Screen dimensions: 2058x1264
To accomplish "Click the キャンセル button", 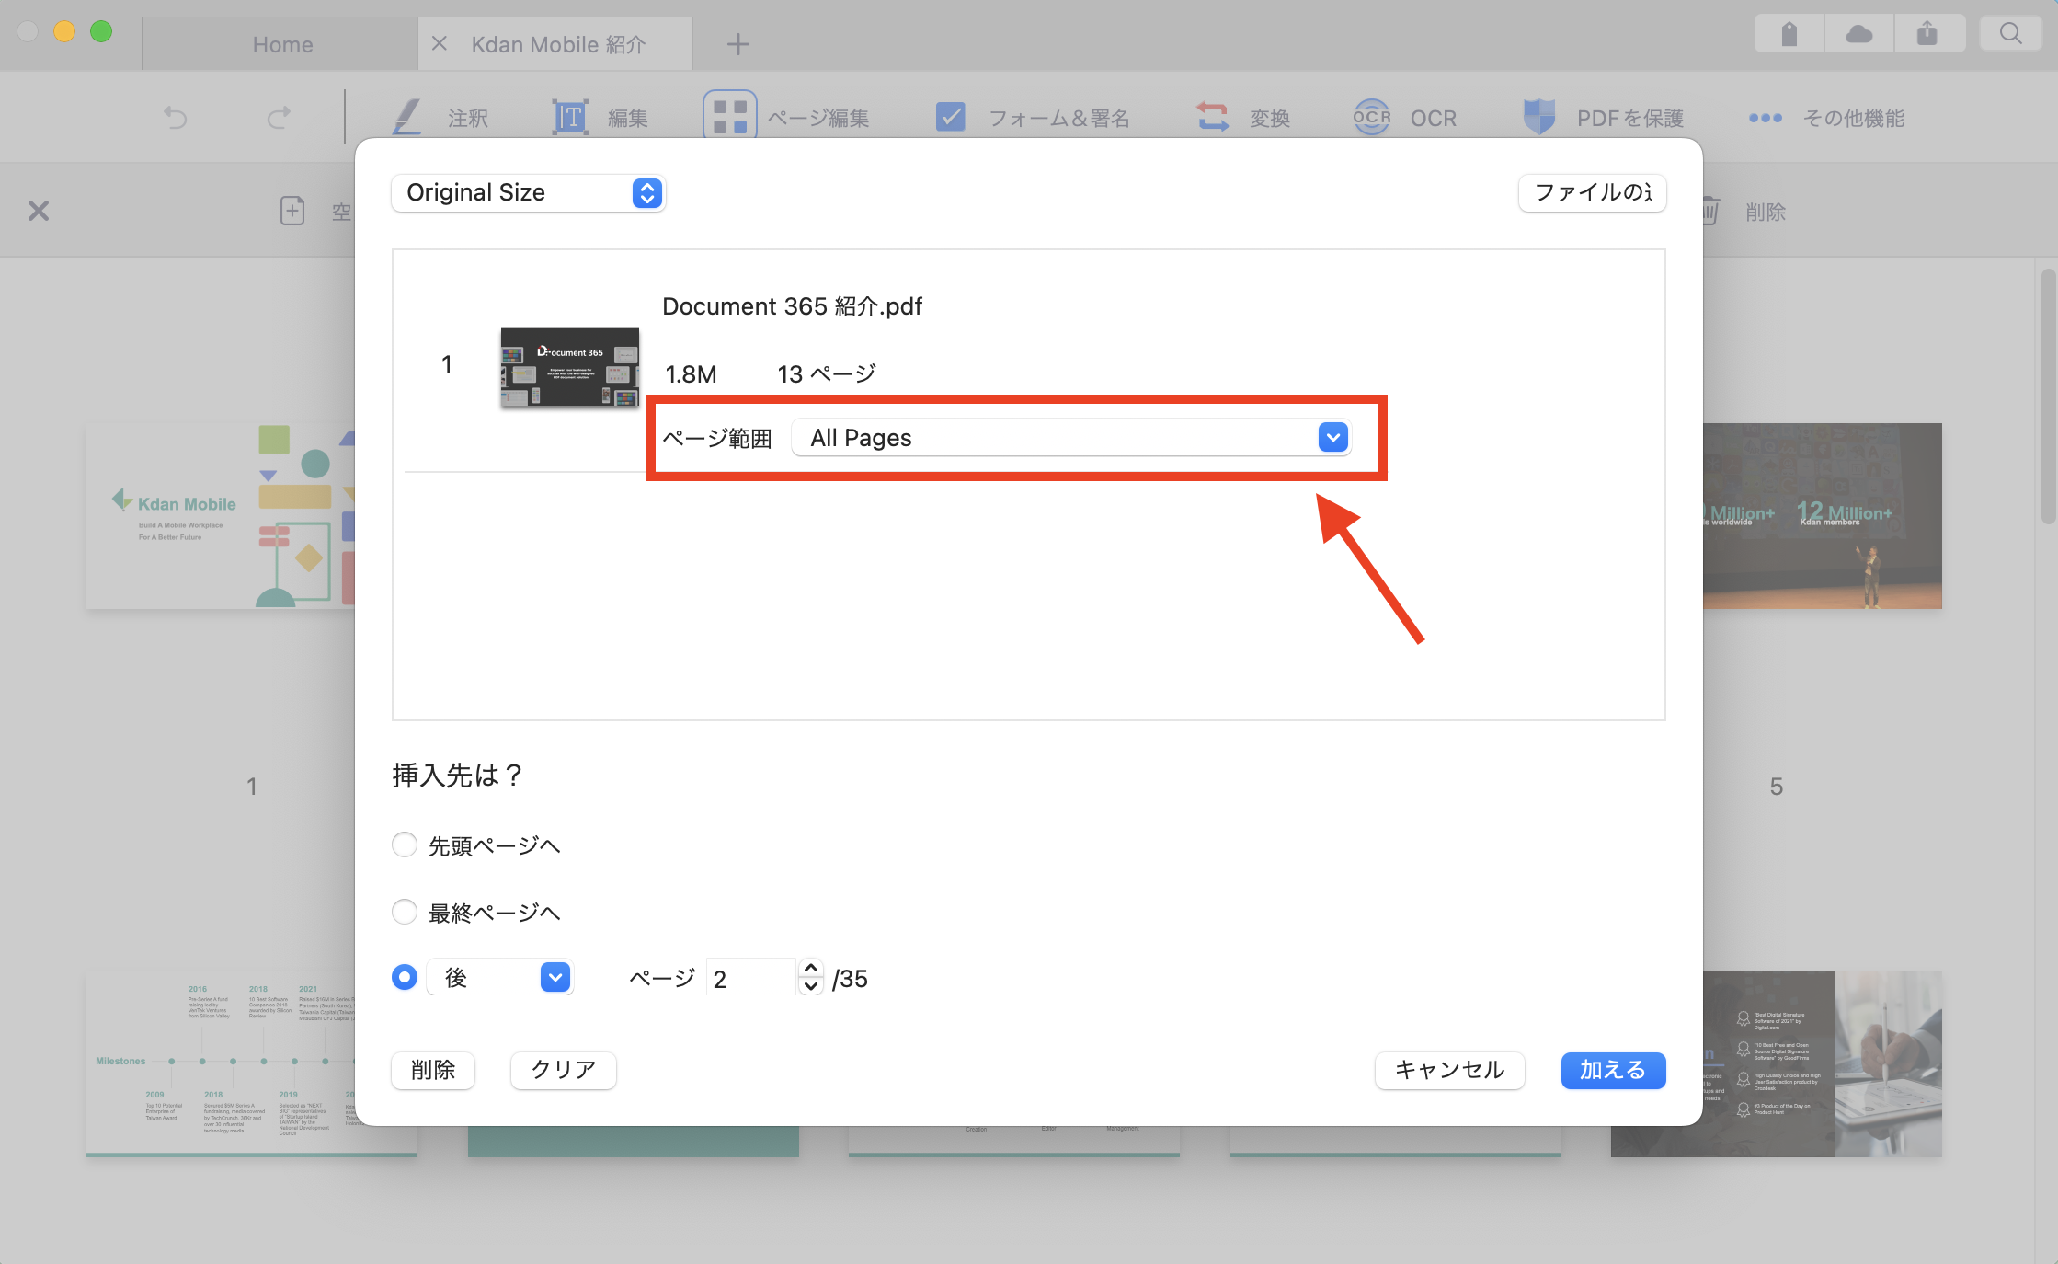I will pyautogui.click(x=1449, y=1070).
